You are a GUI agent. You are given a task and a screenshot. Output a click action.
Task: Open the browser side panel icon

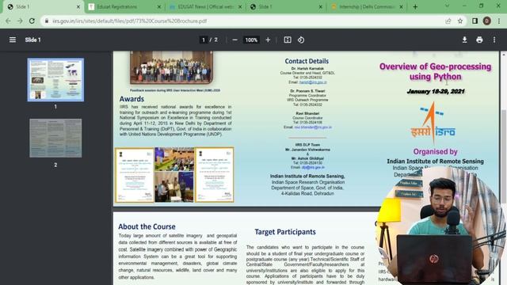point(475,21)
